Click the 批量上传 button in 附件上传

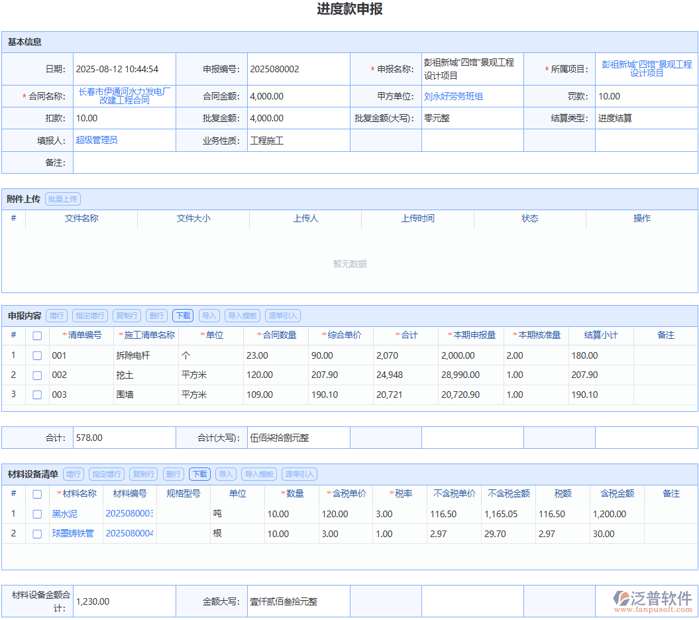tap(63, 198)
